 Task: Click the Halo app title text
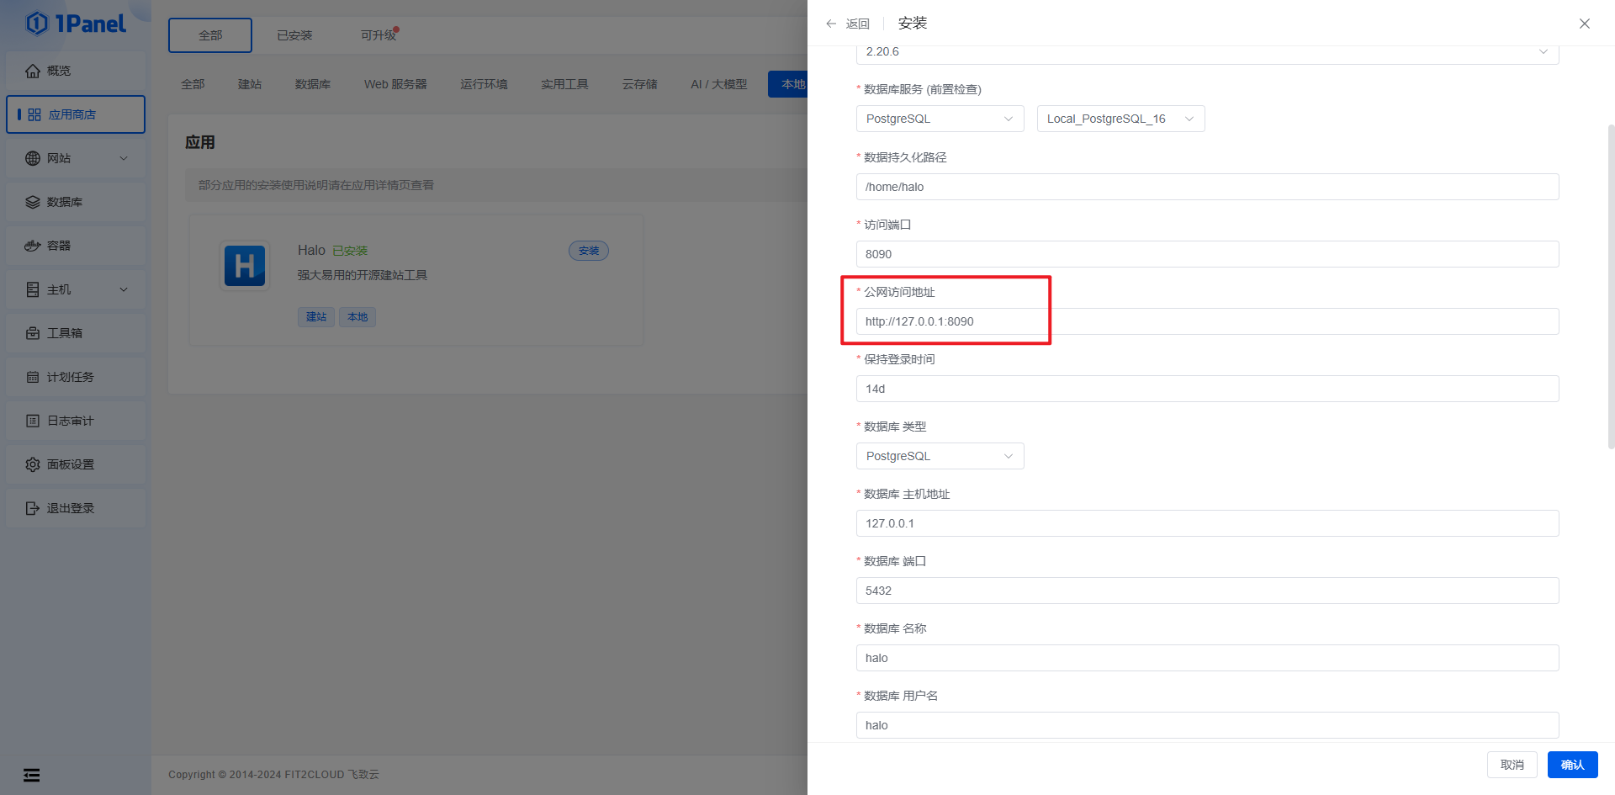pyautogui.click(x=311, y=251)
